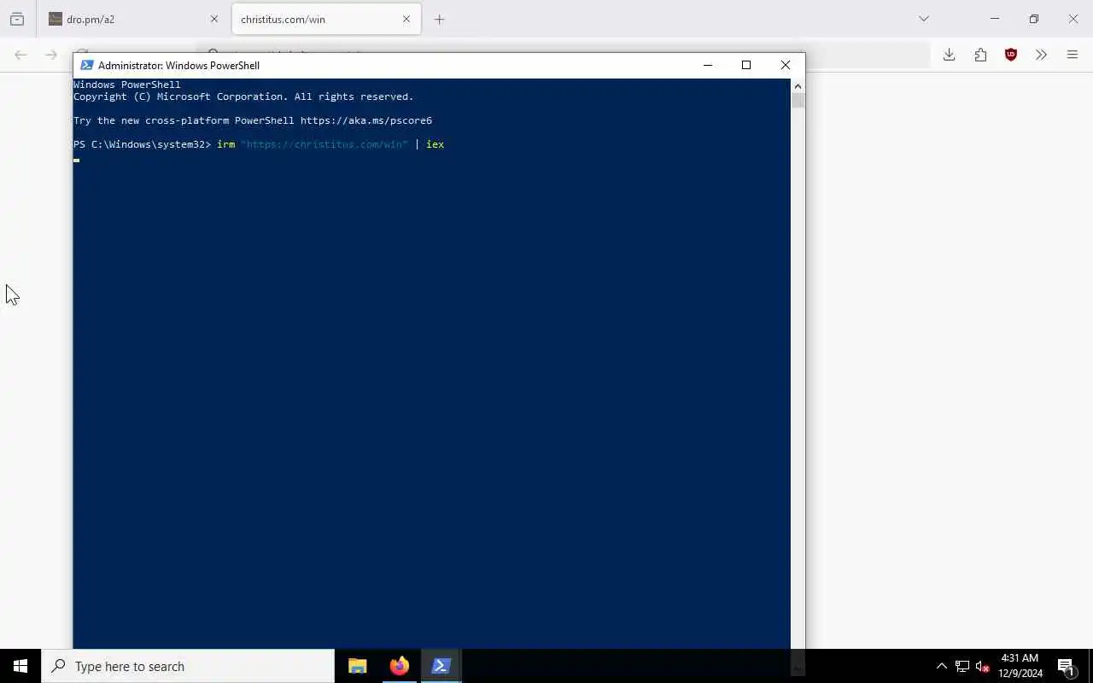Minimize the Firefox window
1093x683 pixels.
coord(995,19)
